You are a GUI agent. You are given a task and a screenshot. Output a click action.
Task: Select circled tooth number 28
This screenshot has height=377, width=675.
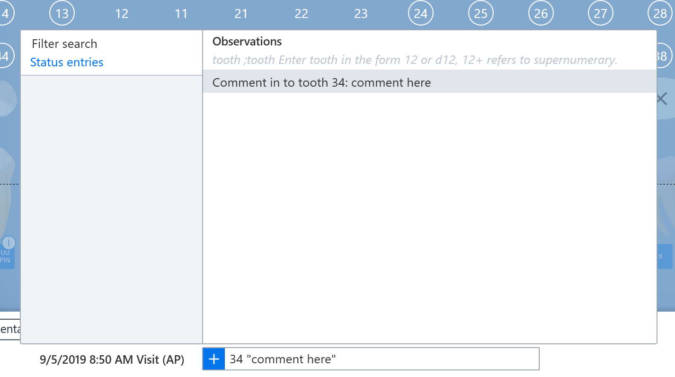[660, 13]
